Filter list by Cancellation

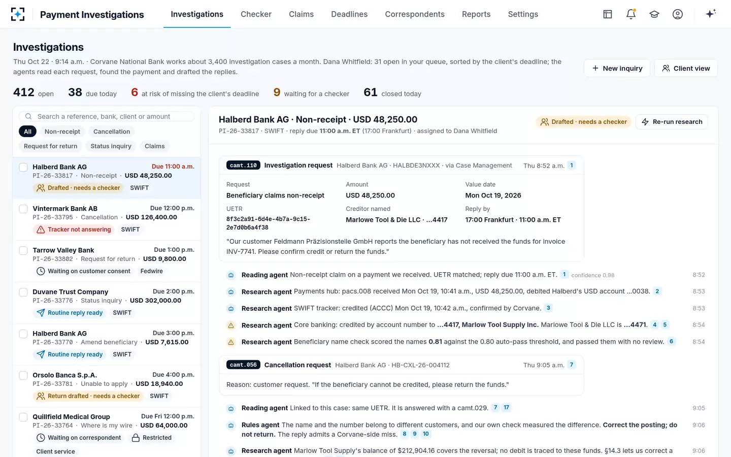click(112, 132)
